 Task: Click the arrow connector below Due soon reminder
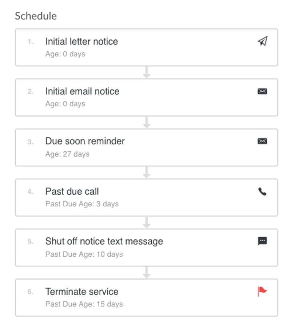(x=147, y=171)
